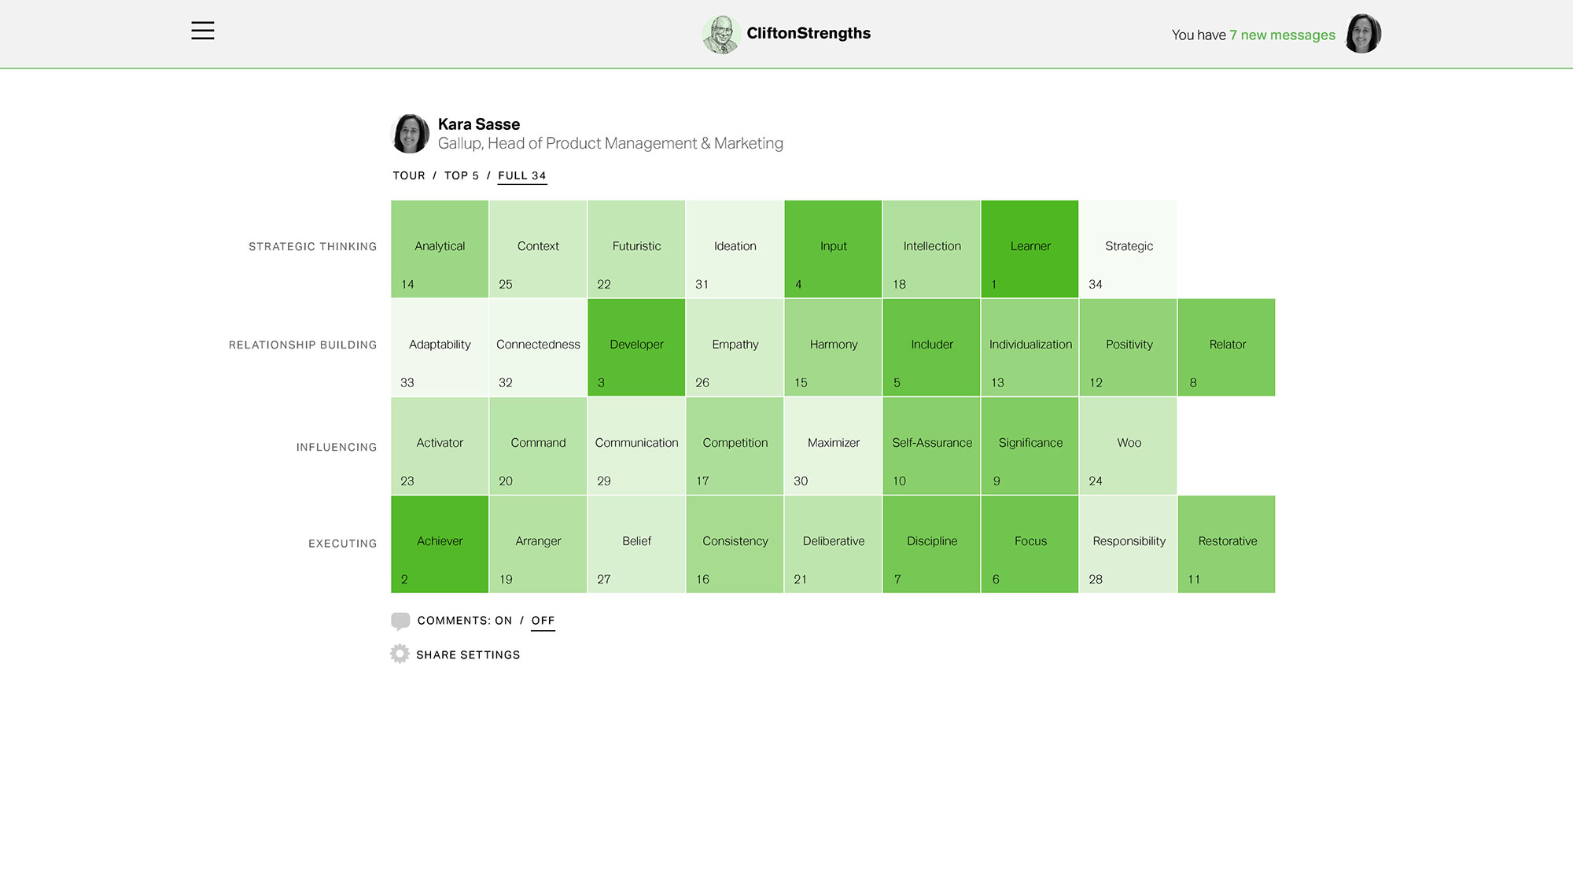Click the Ideation tile
This screenshot has height=885, width=1573.
(x=735, y=249)
